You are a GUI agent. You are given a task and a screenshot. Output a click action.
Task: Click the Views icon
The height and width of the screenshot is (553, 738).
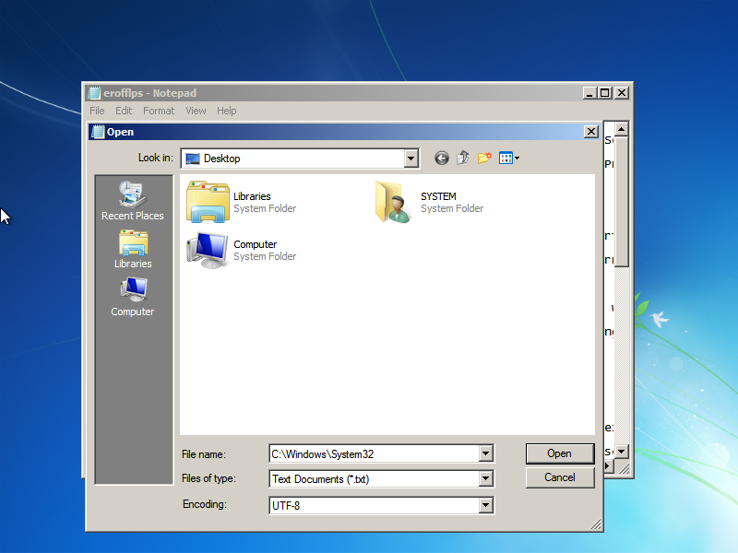(x=508, y=158)
